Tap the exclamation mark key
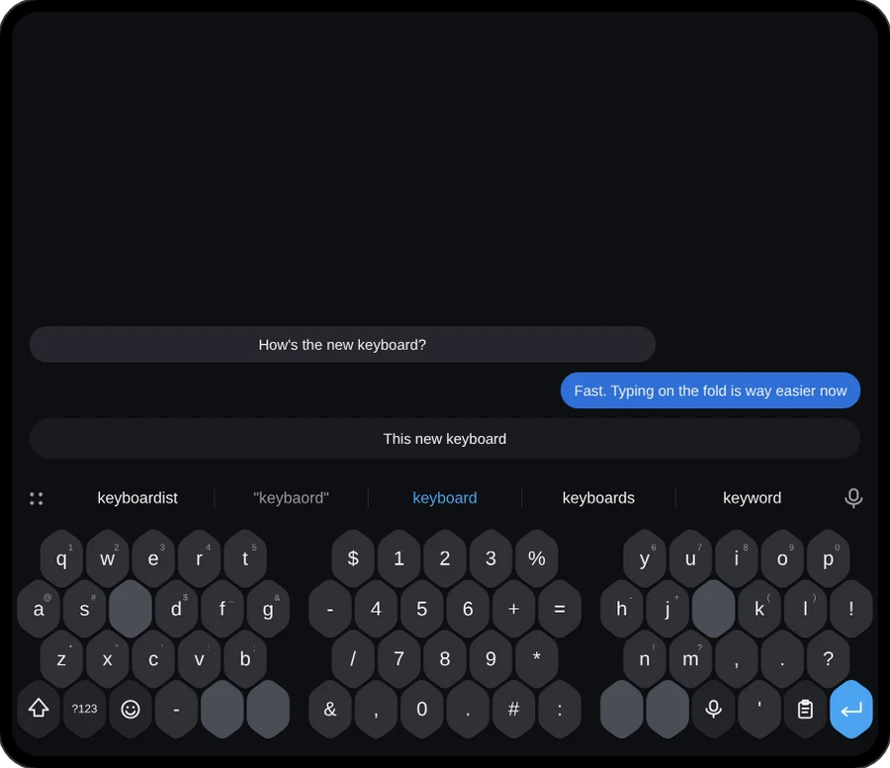Image resolution: width=890 pixels, height=768 pixels. pyautogui.click(x=850, y=609)
